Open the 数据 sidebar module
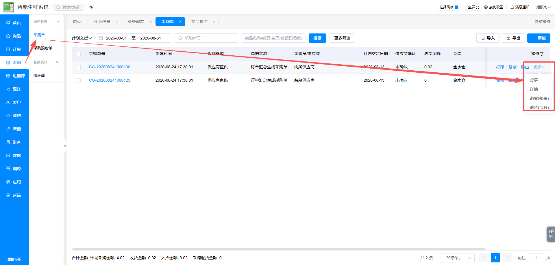The height and width of the screenshot is (265, 555). 14,155
